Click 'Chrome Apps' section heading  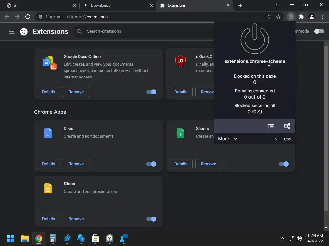[x=50, y=112]
